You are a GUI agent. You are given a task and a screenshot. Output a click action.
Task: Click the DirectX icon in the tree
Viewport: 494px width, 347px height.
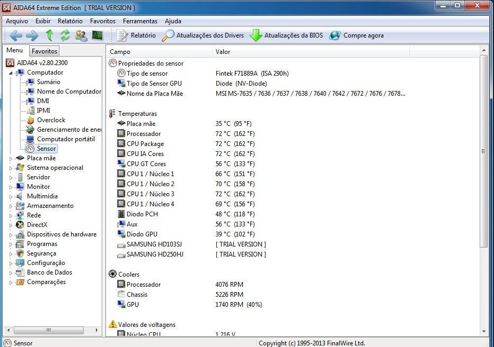[x=20, y=225]
